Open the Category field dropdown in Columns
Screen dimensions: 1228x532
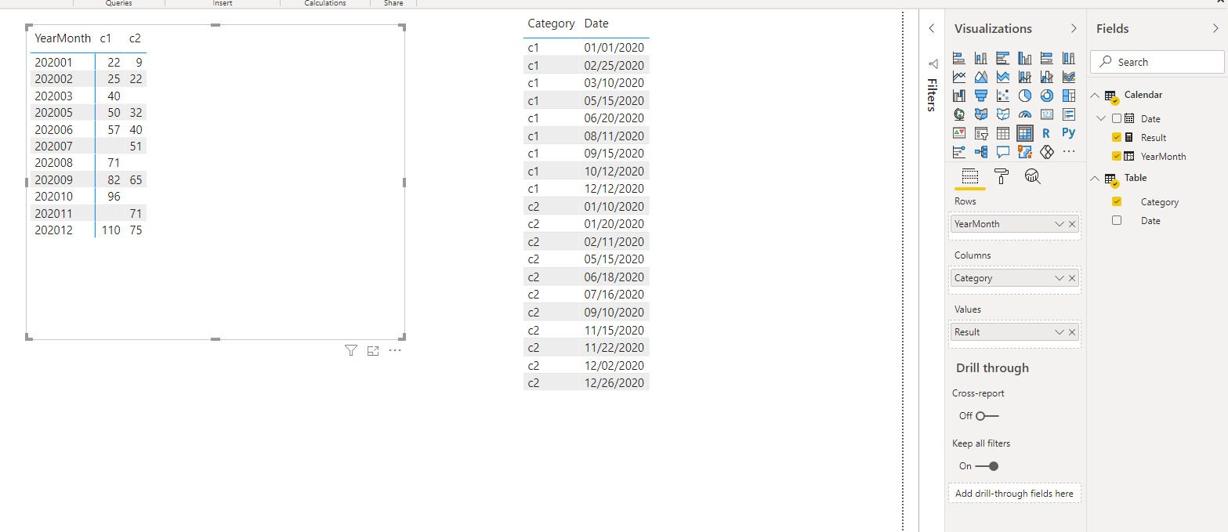[x=1060, y=278]
